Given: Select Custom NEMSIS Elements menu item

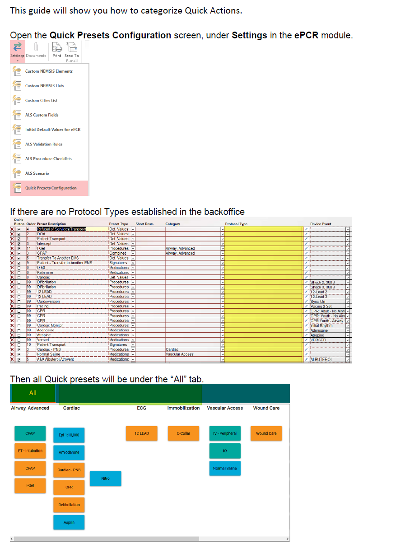Looking at the screenshot, I should click(49, 71).
